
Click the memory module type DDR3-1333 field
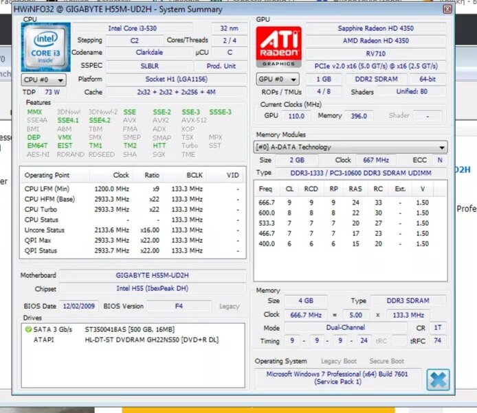(x=361, y=173)
